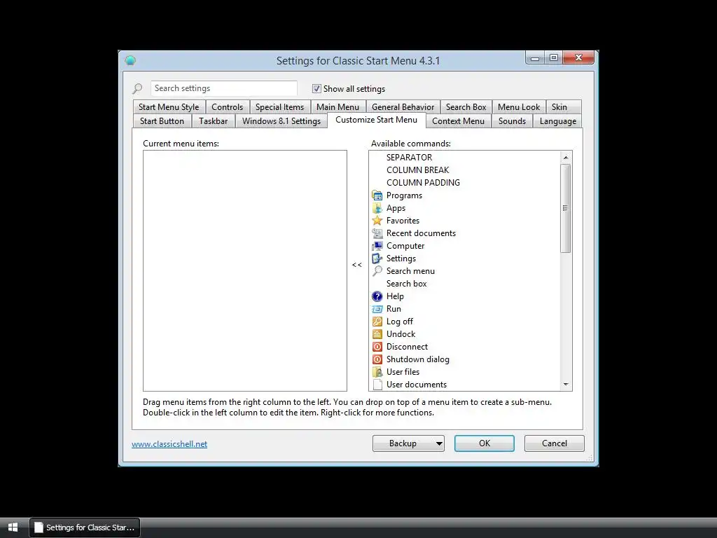717x538 pixels.
Task: Open the General Behavior tab
Action: tap(403, 107)
